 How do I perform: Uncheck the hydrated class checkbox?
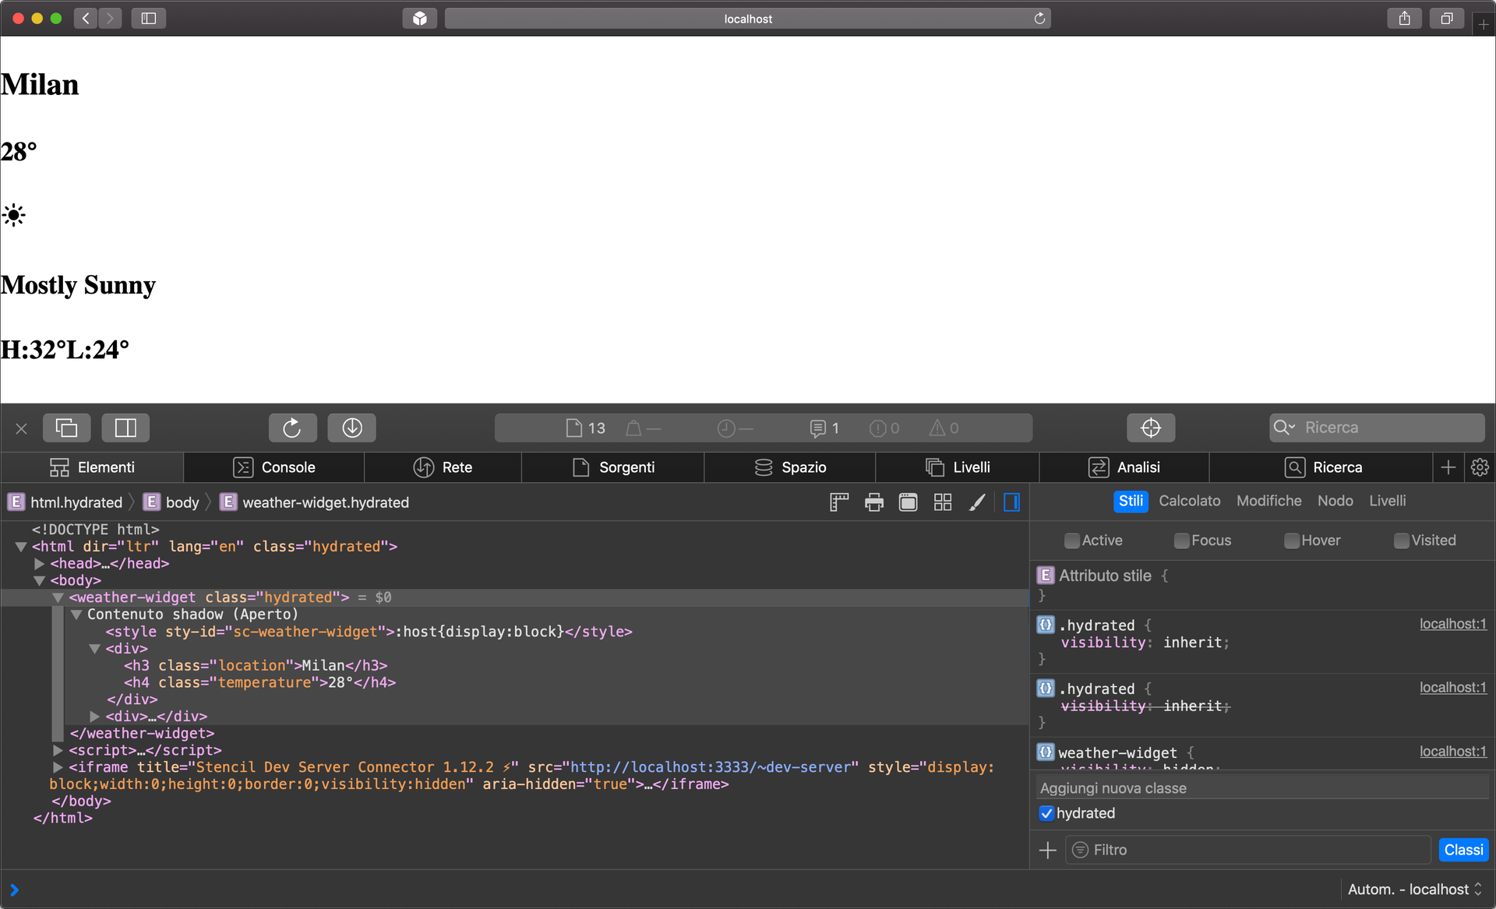point(1046,813)
